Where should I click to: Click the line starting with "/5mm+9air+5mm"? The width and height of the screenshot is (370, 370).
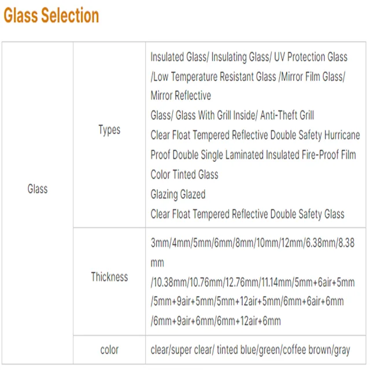[247, 302]
